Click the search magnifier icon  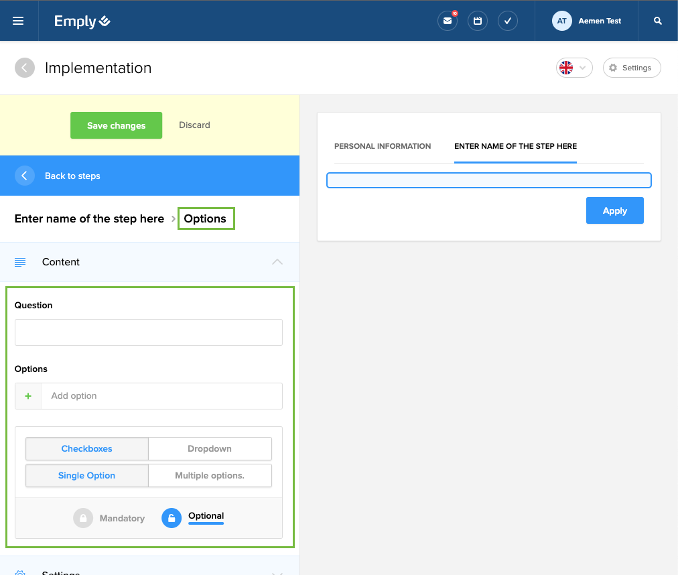(x=658, y=21)
